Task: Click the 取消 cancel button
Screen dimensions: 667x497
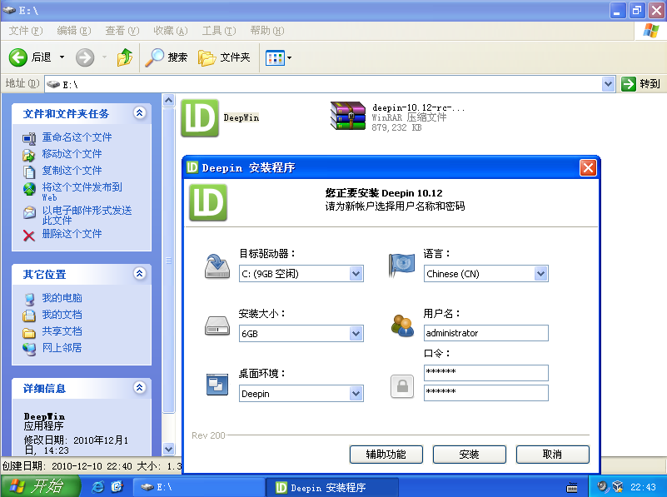Action: [x=552, y=455]
